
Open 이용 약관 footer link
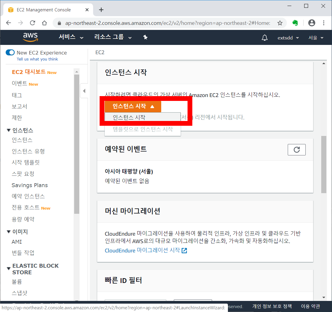(x=310, y=306)
